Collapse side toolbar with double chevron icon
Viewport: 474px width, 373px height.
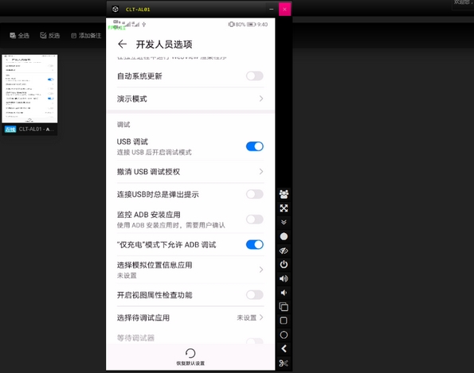[284, 223]
